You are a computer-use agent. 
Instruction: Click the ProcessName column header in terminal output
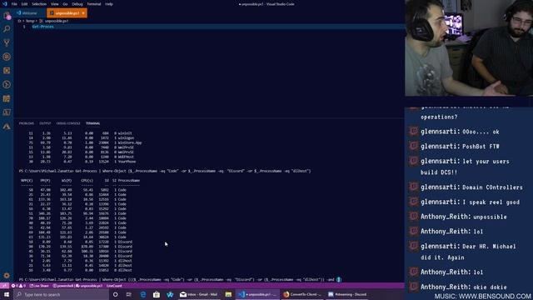pyautogui.click(x=129, y=180)
